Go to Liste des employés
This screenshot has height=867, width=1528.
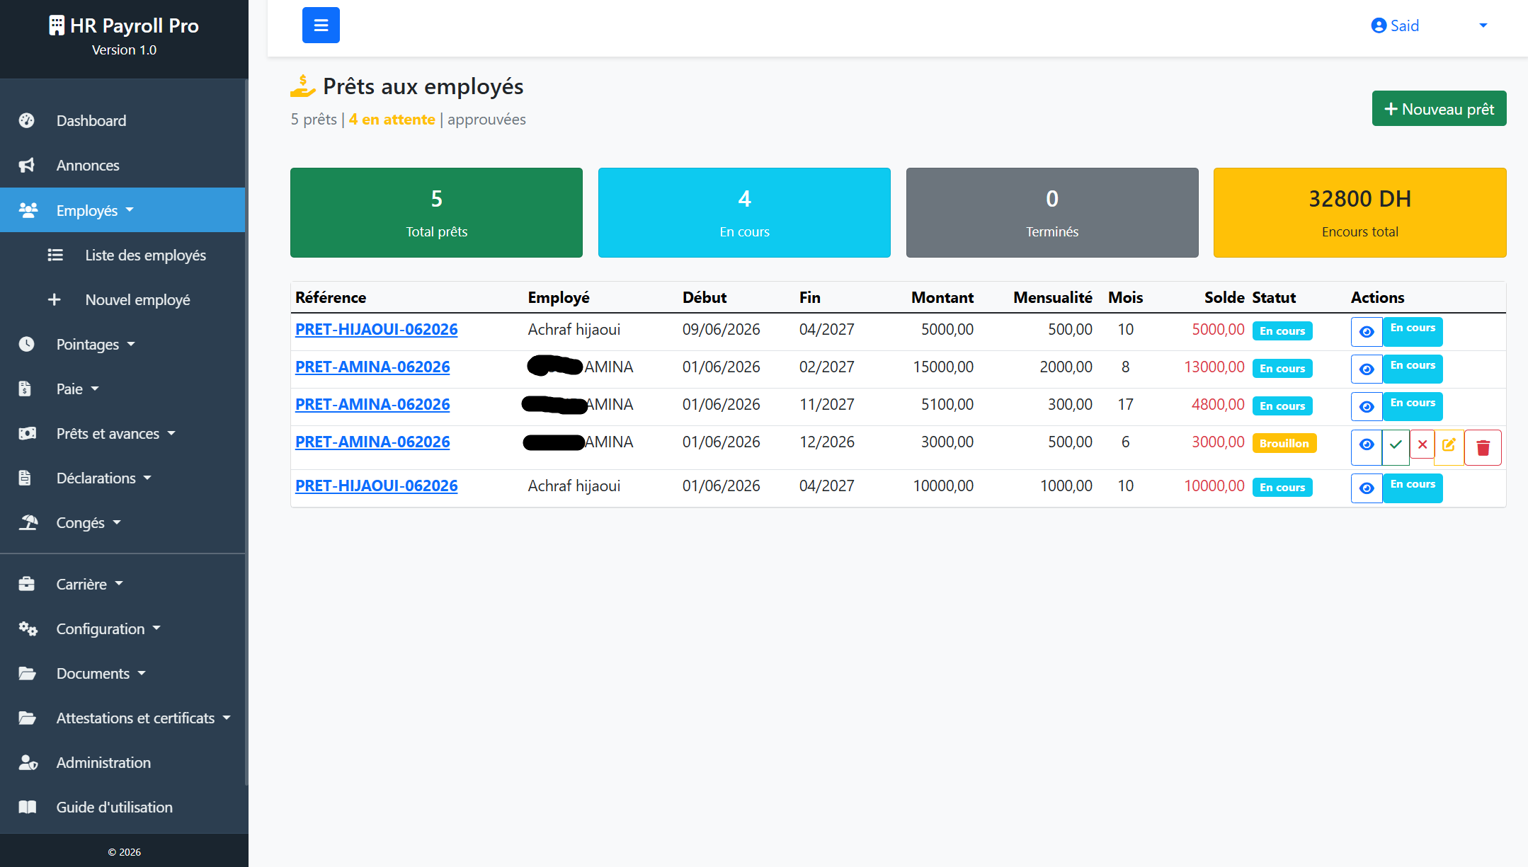tap(122, 255)
